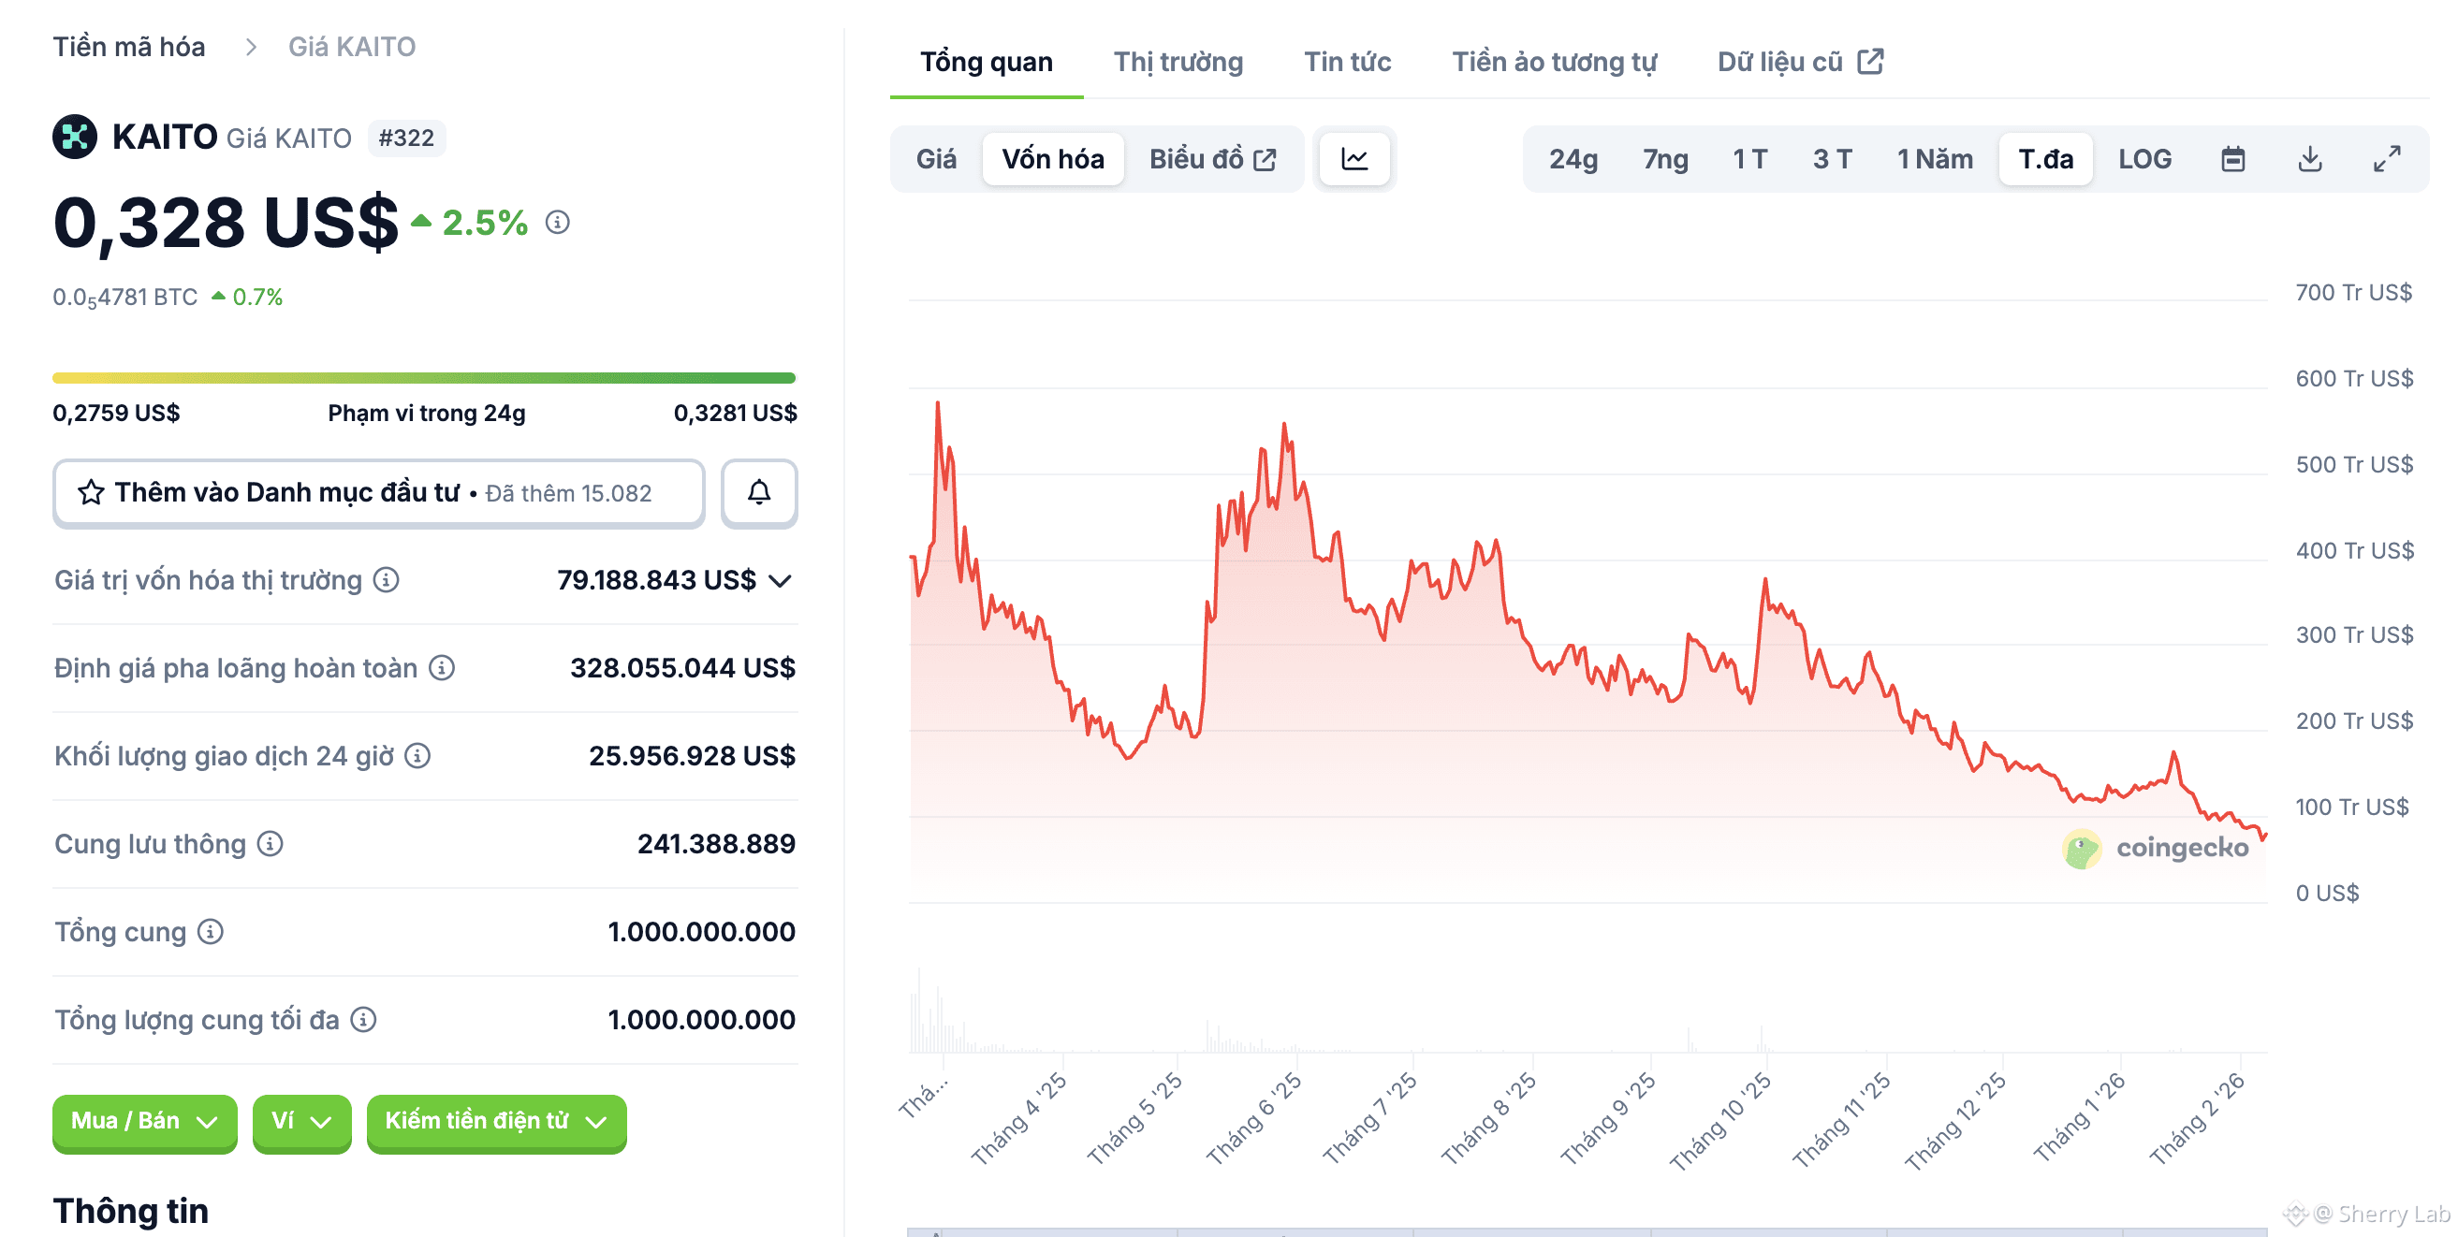Set chart range to 7ng
Image resolution: width=2458 pixels, height=1237 pixels.
(x=1666, y=158)
